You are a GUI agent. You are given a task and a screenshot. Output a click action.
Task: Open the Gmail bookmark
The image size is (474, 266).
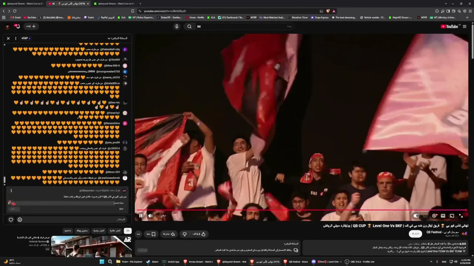point(16,17)
